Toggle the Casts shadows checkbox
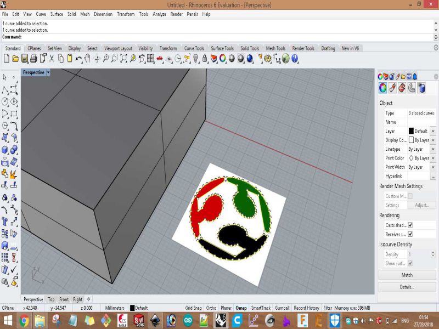 (410, 225)
